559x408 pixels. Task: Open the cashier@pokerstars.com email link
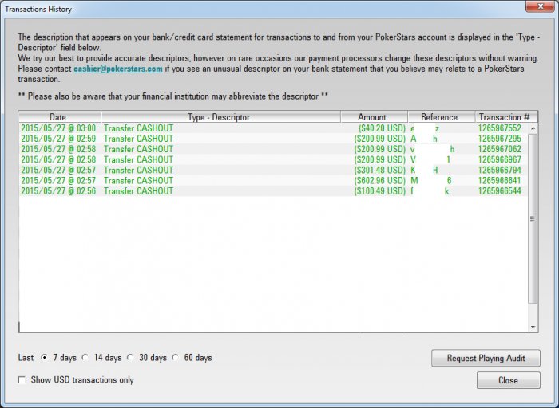pyautogui.click(x=118, y=69)
